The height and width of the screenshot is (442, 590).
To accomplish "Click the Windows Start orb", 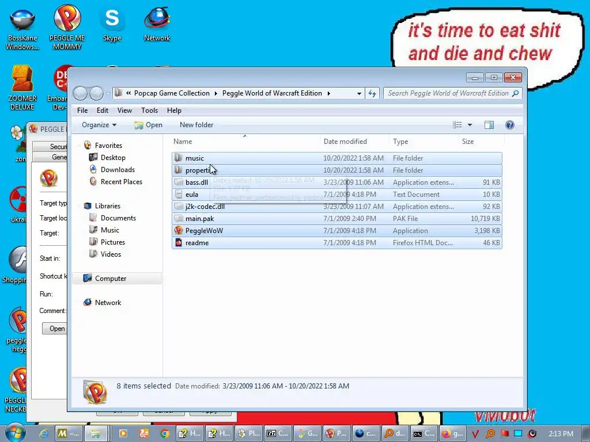I will (x=16, y=432).
